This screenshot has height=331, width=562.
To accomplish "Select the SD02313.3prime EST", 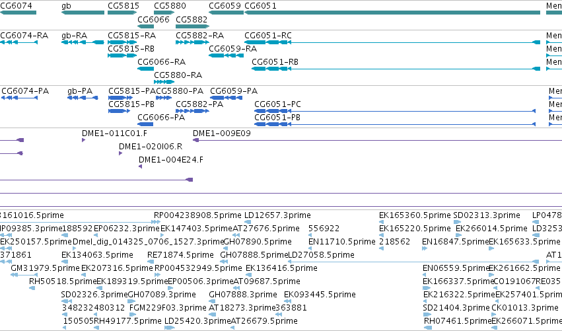I will tap(457, 223).
